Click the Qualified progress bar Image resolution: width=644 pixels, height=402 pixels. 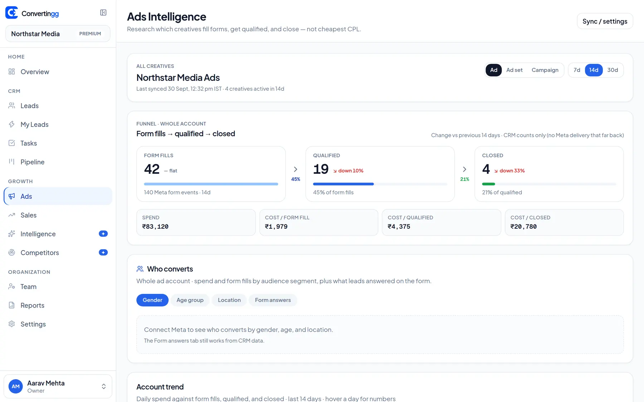pos(380,184)
